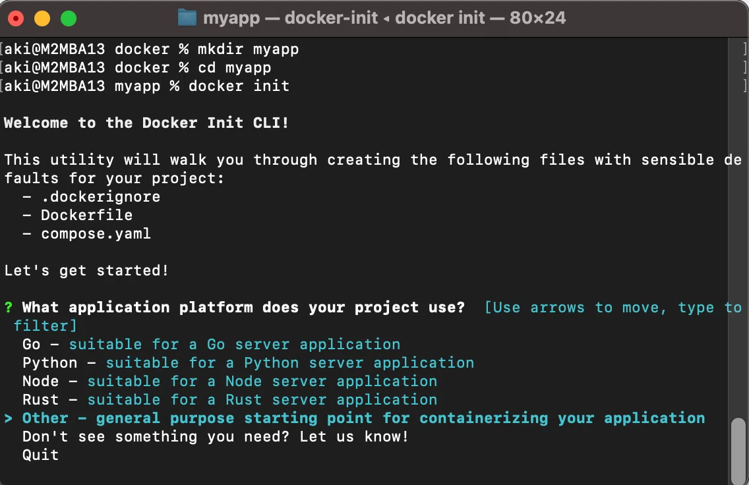Click the "Dockerfile" file name

coord(86,215)
